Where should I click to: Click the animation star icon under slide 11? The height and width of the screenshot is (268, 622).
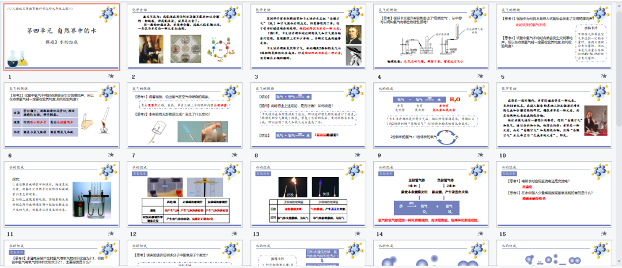pos(112,233)
